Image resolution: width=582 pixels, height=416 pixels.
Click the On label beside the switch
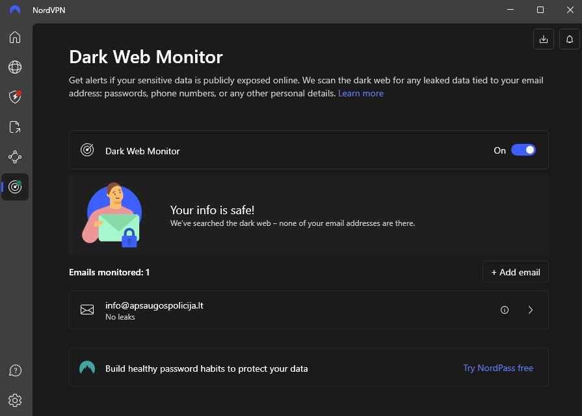tap(499, 150)
